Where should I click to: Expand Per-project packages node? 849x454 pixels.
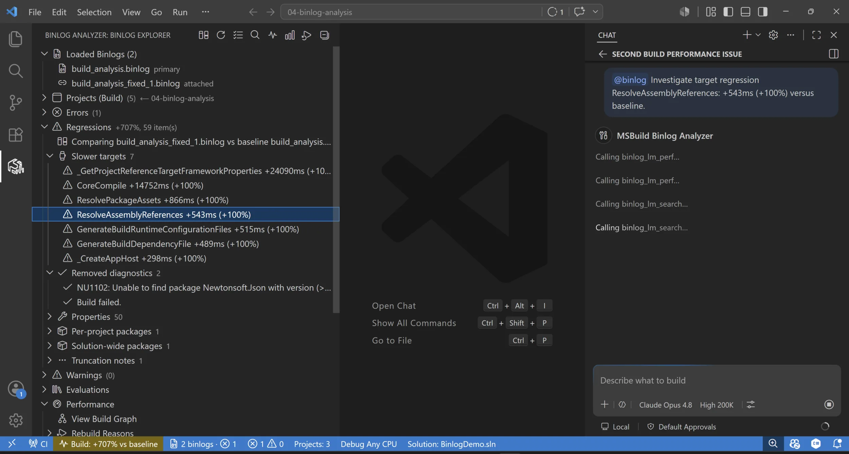point(50,331)
